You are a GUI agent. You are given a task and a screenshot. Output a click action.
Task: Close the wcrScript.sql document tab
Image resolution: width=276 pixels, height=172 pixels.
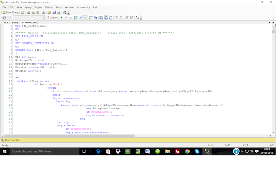[273, 22]
